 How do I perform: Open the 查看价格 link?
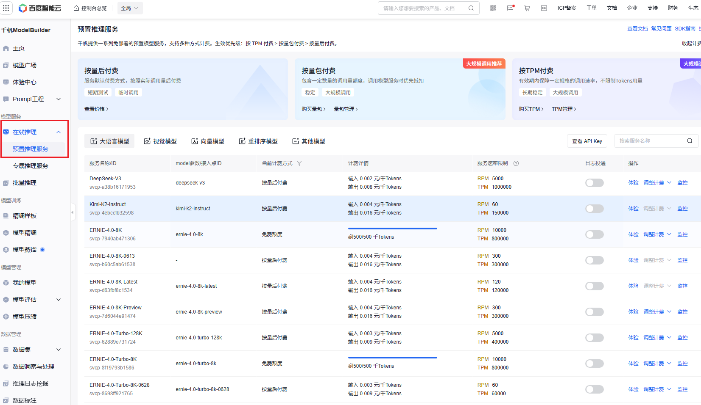pos(96,109)
